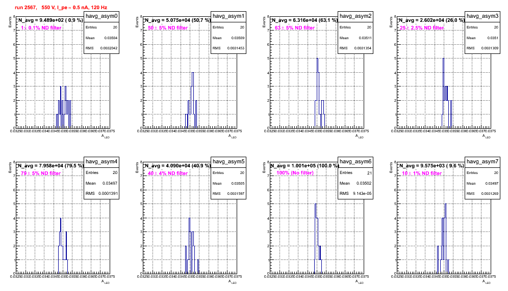
Task: Pick the magenta 25± 2.5% ND filter label
Action: click(x=422, y=28)
